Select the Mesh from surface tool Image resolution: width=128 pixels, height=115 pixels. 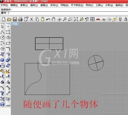8,66
